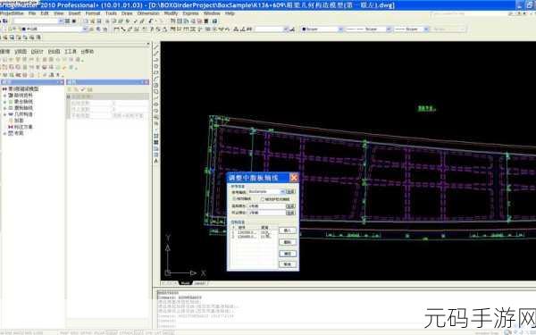Open the 绘图 menu in side panel

tap(54, 51)
